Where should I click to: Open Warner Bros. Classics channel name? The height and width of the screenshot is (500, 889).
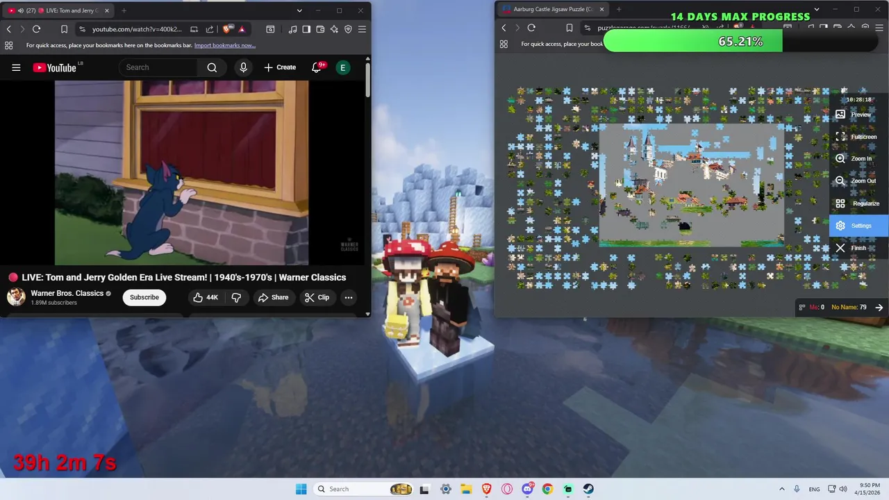pyautogui.click(x=67, y=293)
